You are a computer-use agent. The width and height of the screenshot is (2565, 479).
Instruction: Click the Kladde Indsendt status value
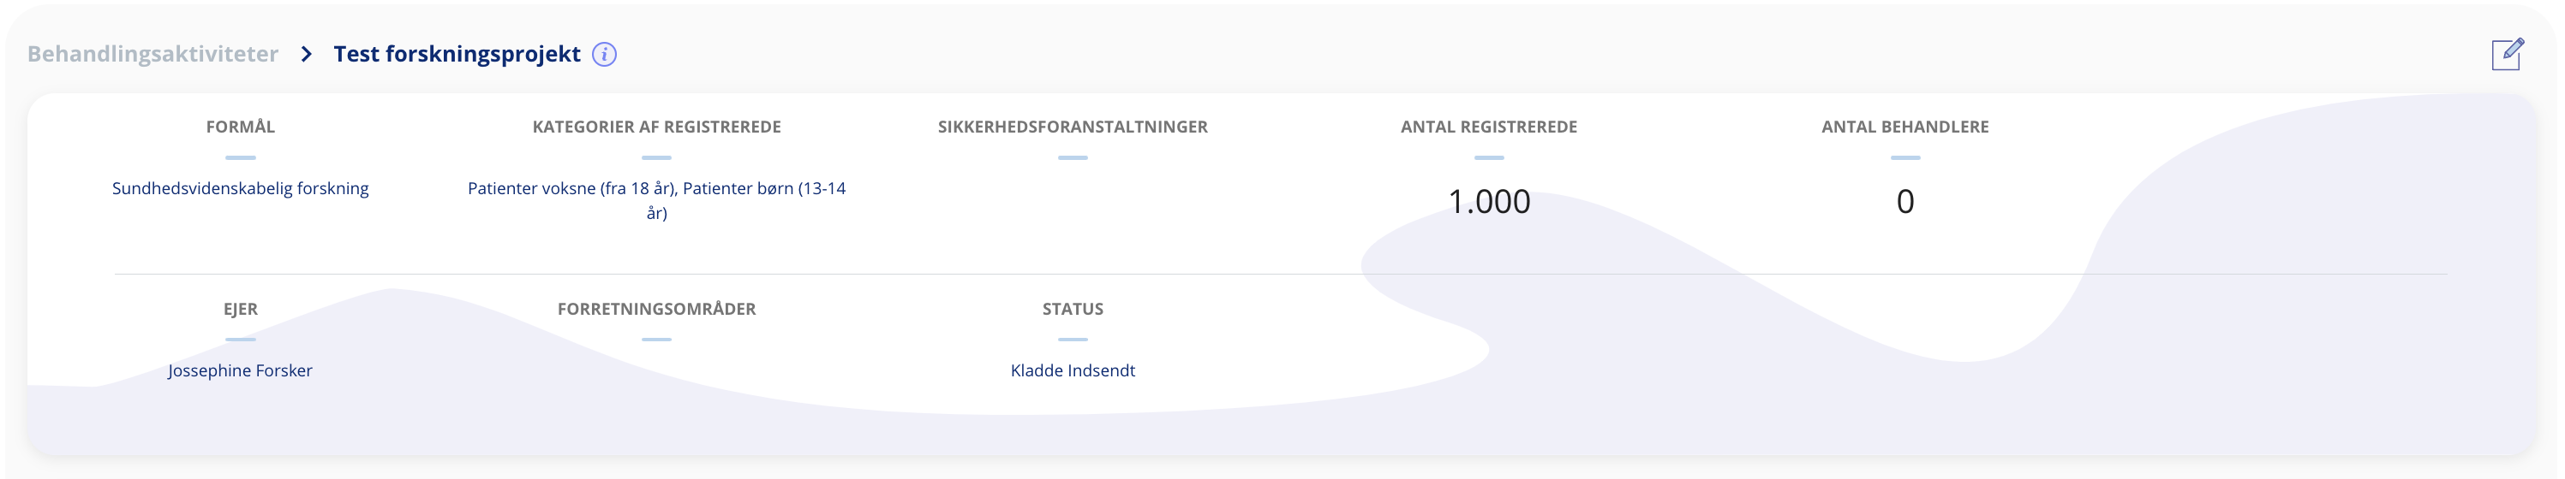point(1073,370)
